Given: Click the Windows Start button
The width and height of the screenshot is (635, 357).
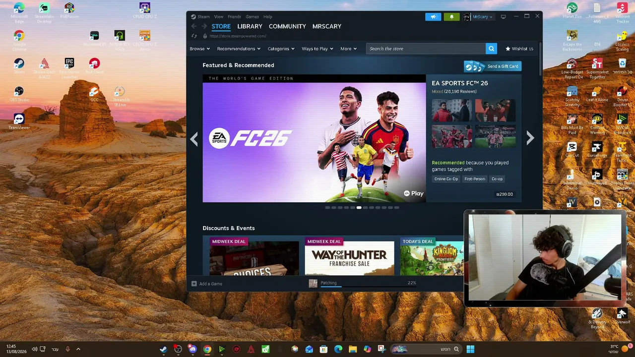Looking at the screenshot, I should coord(470,349).
